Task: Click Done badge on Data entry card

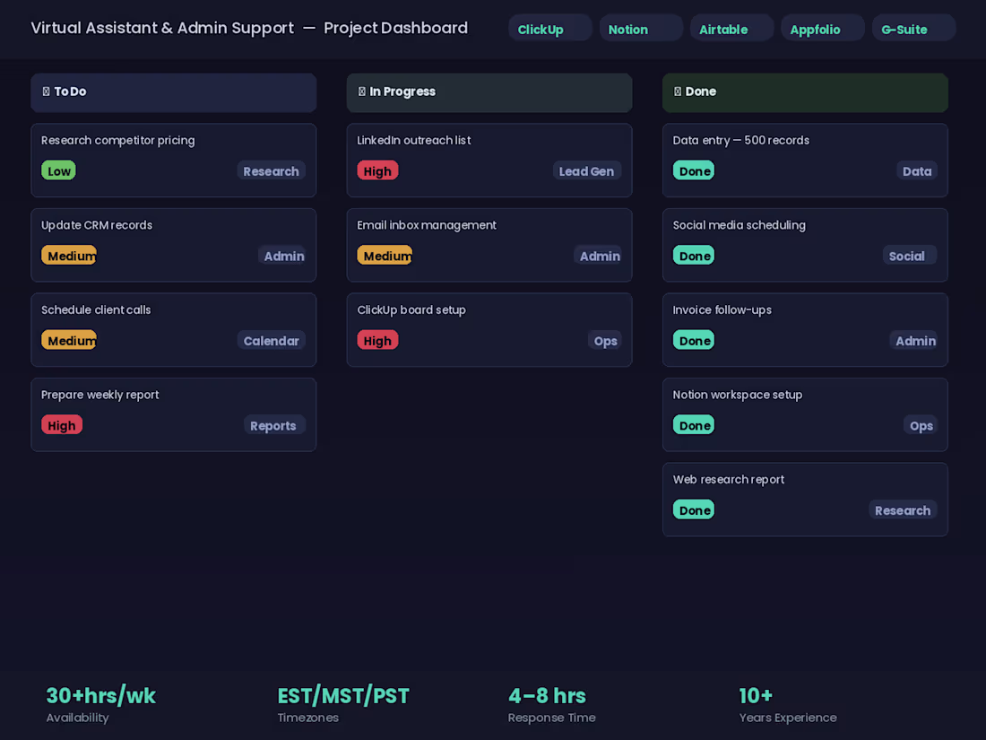Action: click(694, 170)
